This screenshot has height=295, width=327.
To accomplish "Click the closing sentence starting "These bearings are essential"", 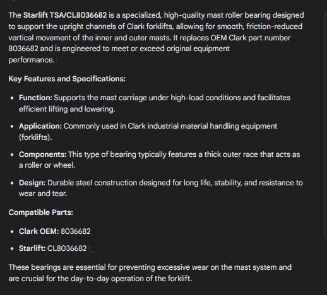I will pos(150,273).
